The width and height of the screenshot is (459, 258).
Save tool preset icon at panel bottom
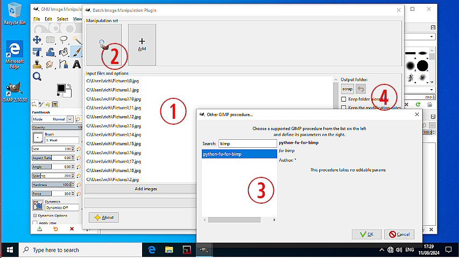point(39,229)
